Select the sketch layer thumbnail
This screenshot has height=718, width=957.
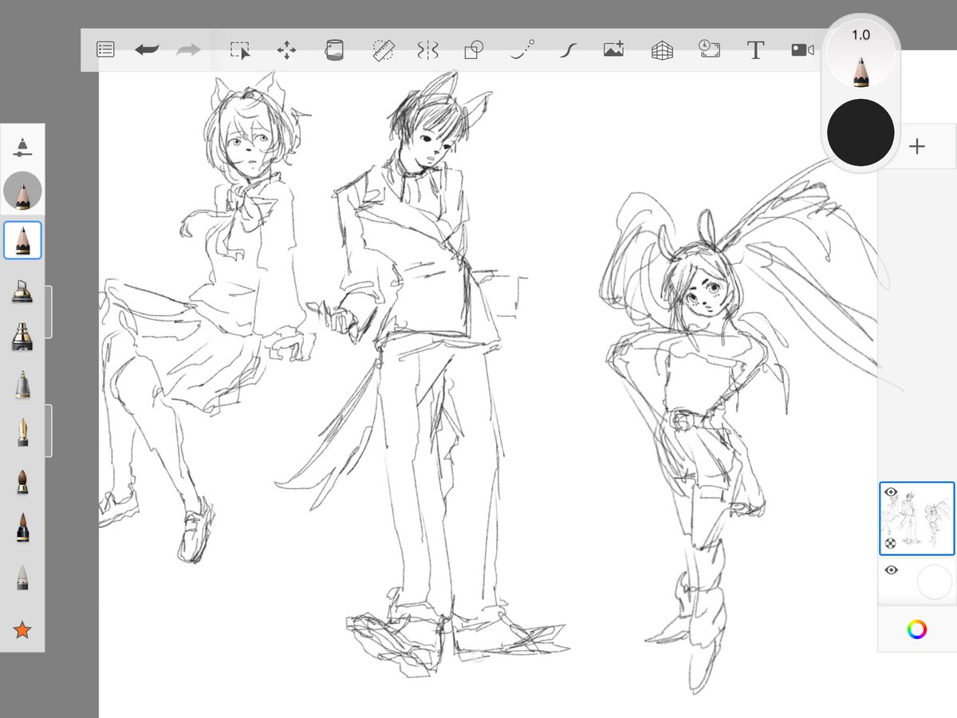click(917, 518)
